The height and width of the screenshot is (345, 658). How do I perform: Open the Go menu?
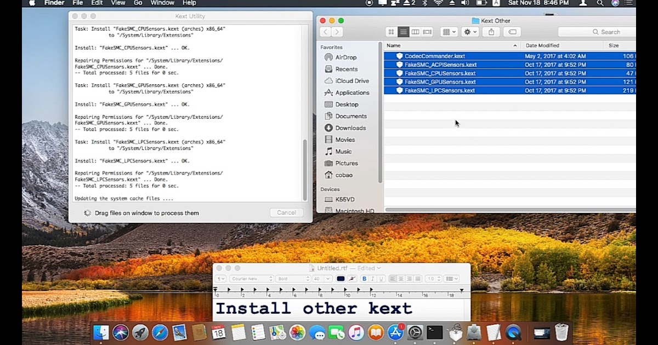click(x=138, y=3)
